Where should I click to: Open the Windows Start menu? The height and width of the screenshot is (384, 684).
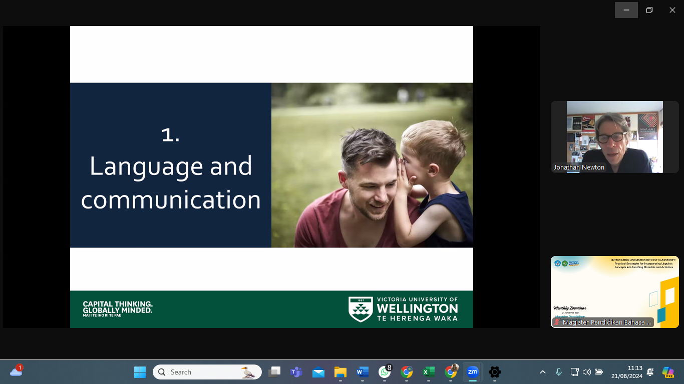coord(140,372)
